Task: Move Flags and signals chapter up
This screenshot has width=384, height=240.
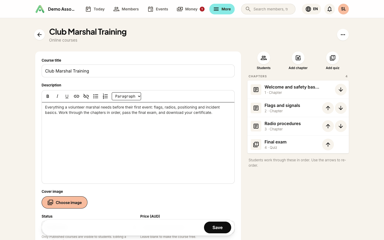Action: (x=328, y=108)
